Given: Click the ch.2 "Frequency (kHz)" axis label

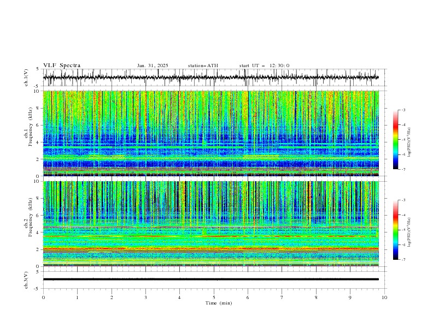Looking at the screenshot, I should click(30, 217).
